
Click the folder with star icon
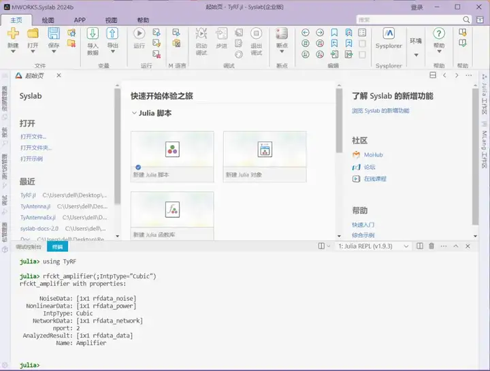(x=71, y=33)
